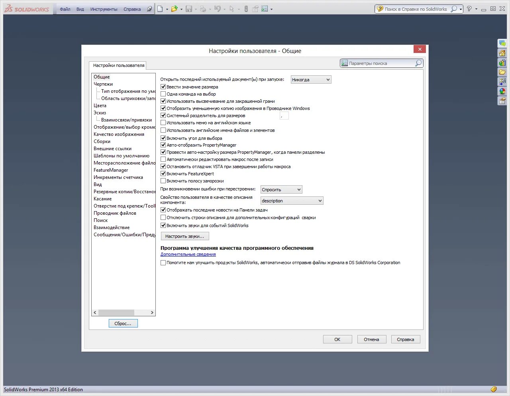Click the Справка dialog button

point(406,339)
